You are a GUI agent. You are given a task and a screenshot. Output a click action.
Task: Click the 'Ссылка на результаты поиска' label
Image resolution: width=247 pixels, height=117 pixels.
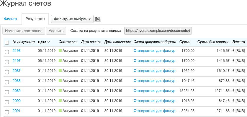[95, 31]
